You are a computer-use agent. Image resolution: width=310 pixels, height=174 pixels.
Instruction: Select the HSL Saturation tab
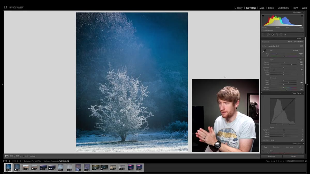[276, 147]
